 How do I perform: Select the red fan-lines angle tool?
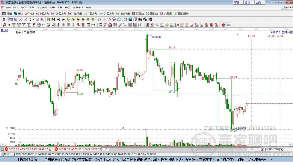point(105,25)
